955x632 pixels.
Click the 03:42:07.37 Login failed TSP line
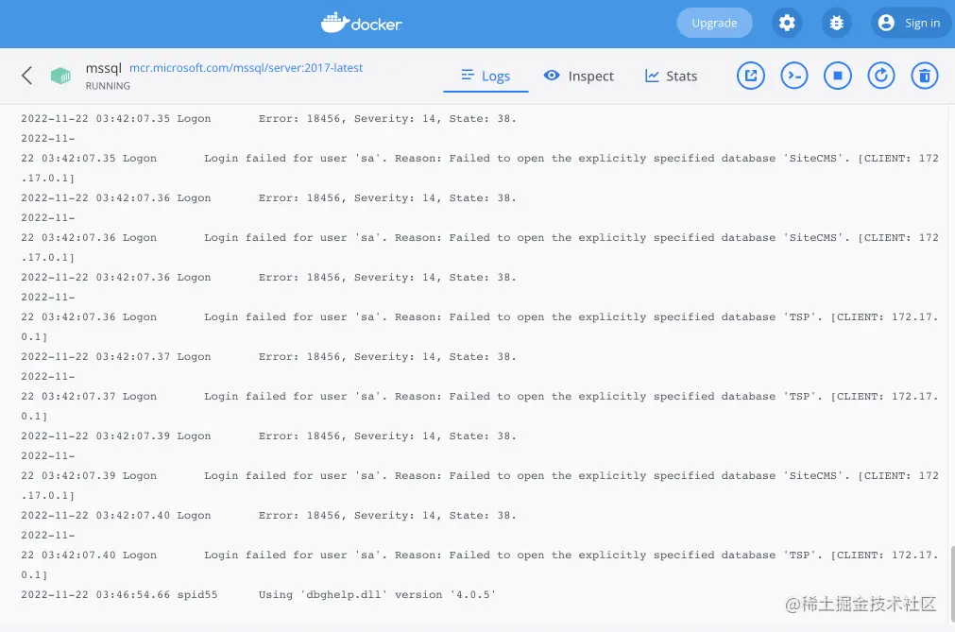480,397
